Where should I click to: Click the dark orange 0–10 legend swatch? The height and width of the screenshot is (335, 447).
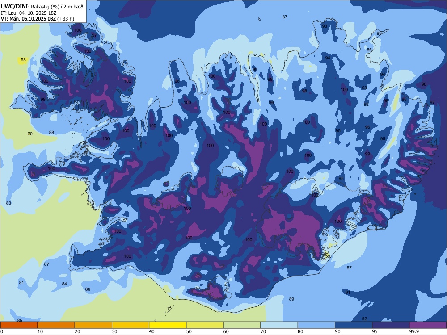point(19,325)
